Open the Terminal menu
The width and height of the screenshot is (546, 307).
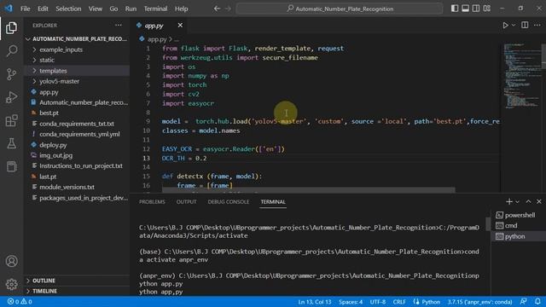tap(155, 9)
